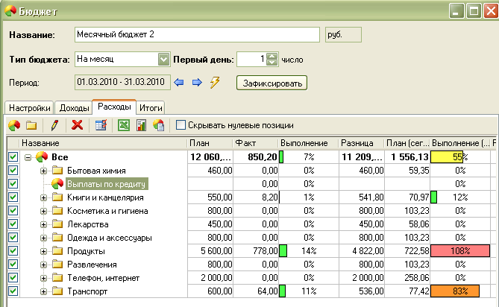Uncheck the Все row checkbox
Image resolution: width=499 pixels, height=307 pixels.
click(x=13, y=156)
